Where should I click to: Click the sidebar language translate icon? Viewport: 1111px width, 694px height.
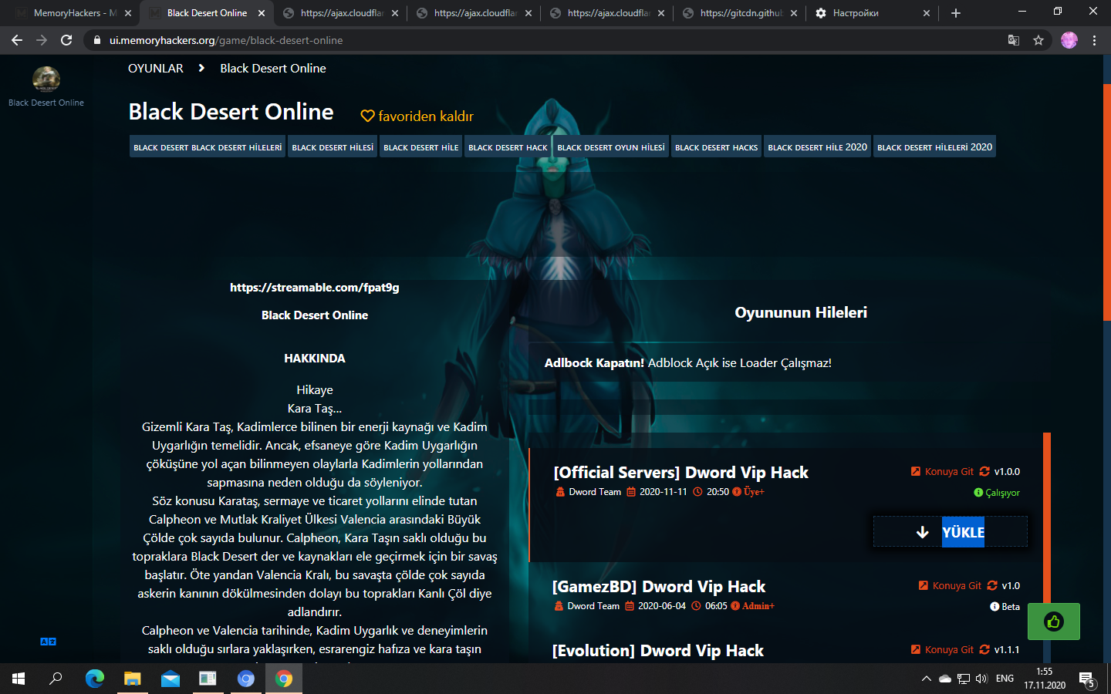48,642
